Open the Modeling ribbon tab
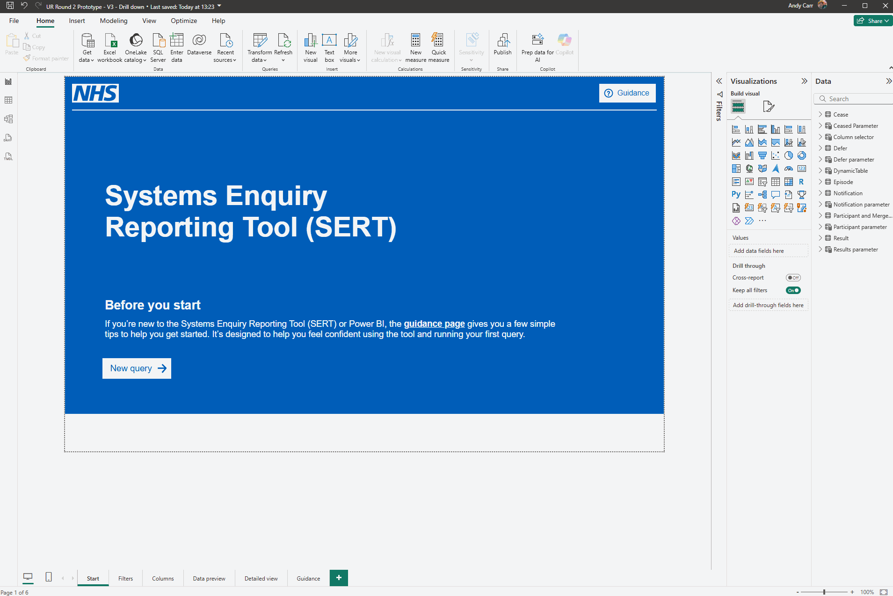 (x=113, y=21)
